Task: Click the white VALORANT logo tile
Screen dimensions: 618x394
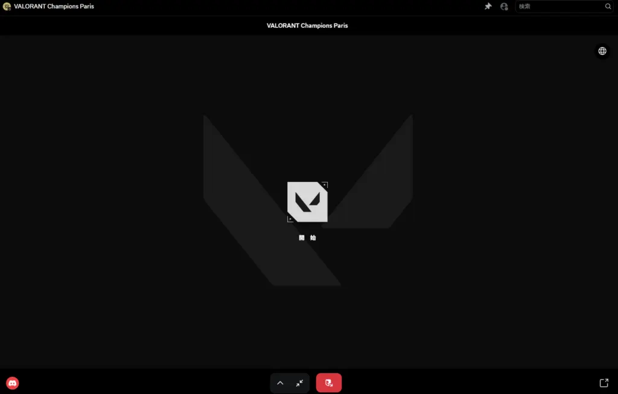Action: pyautogui.click(x=307, y=202)
